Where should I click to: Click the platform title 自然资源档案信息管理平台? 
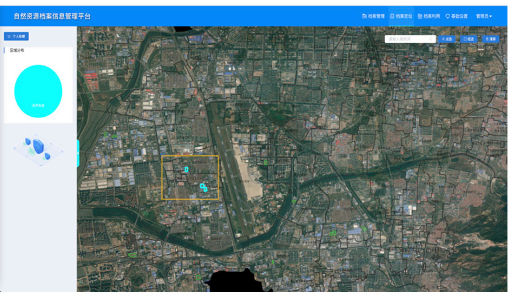tap(52, 16)
